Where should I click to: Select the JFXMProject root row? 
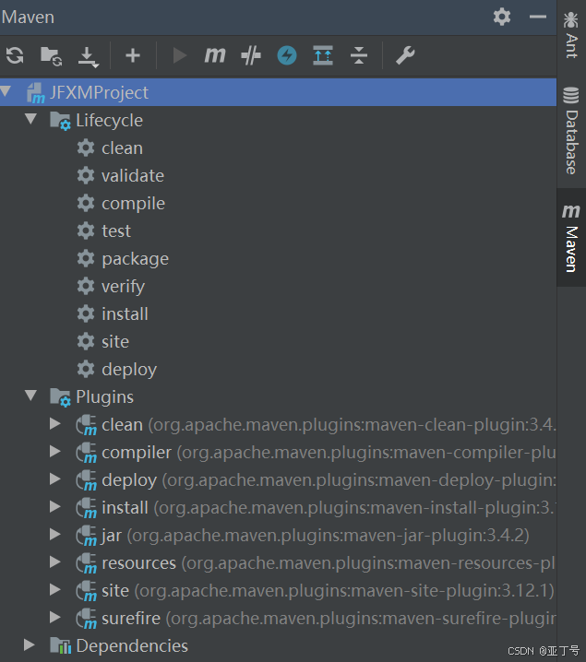pyautogui.click(x=278, y=92)
